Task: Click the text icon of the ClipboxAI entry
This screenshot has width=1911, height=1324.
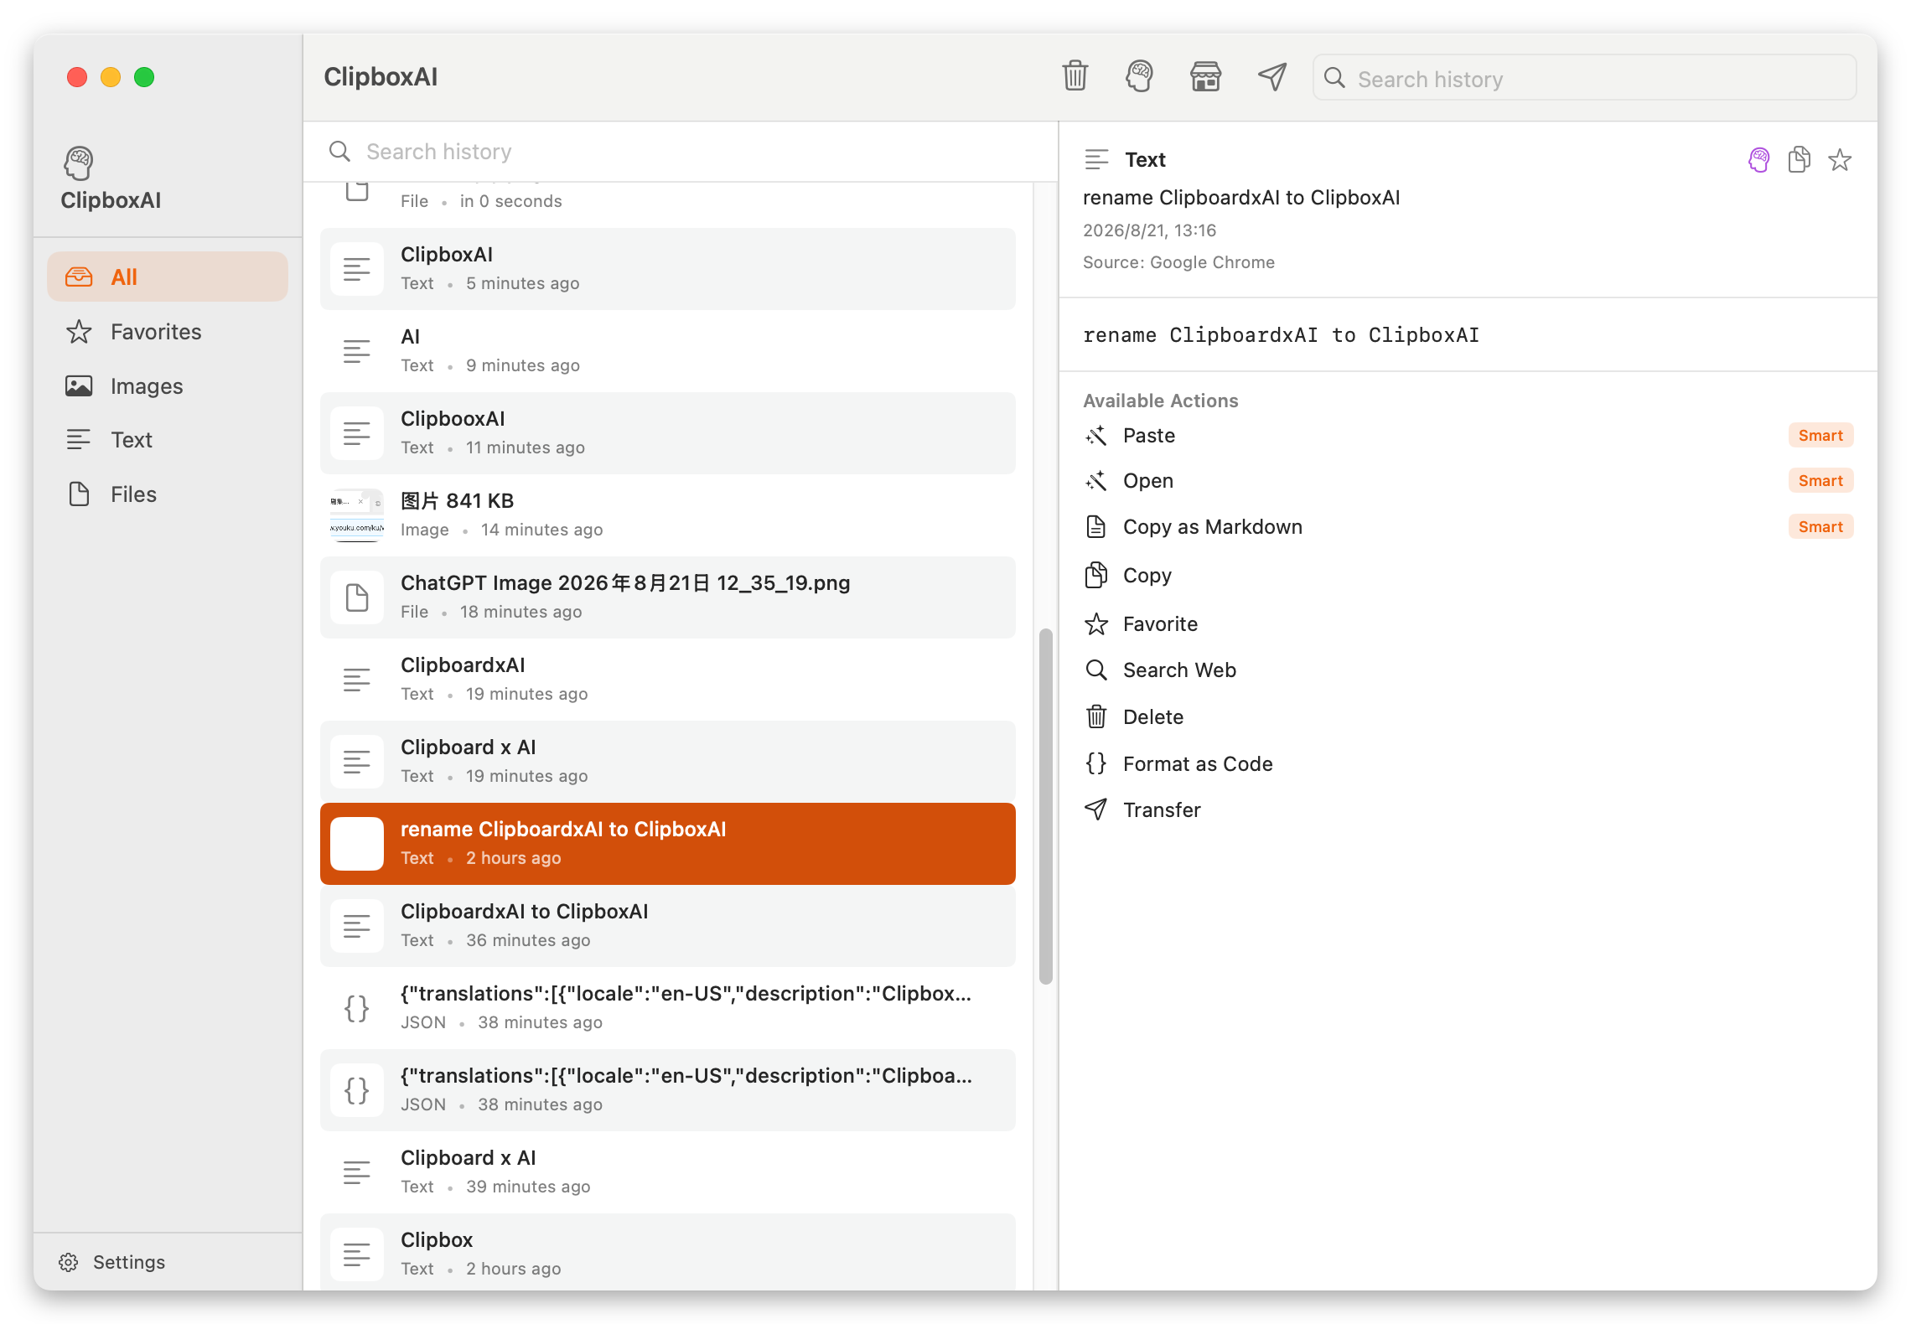Action: pyautogui.click(x=357, y=269)
